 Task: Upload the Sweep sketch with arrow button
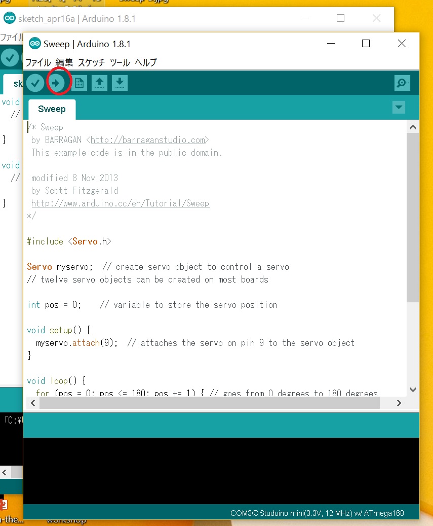pyautogui.click(x=57, y=83)
